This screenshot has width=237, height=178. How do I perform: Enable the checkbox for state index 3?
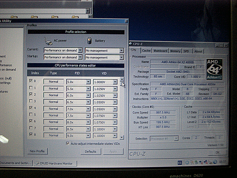click(31, 101)
